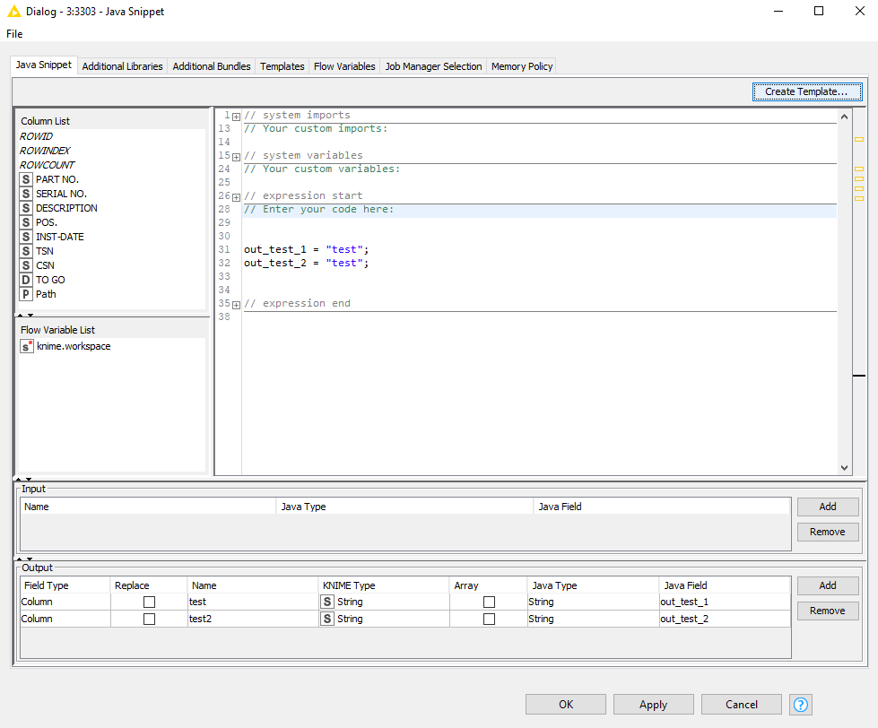878x728 pixels.
Task: Switch to the Flow Variables tab
Action: tap(344, 66)
